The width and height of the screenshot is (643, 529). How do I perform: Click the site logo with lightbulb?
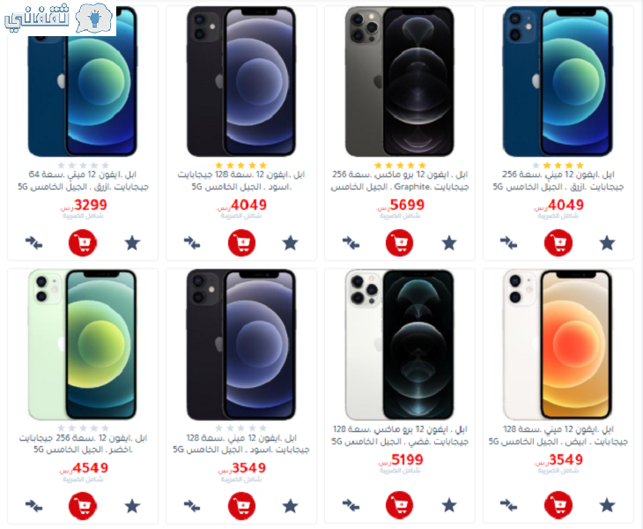point(59,19)
